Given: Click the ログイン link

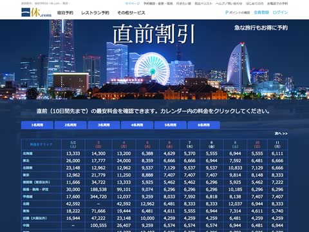Looking at the screenshot, I should [x=280, y=12].
